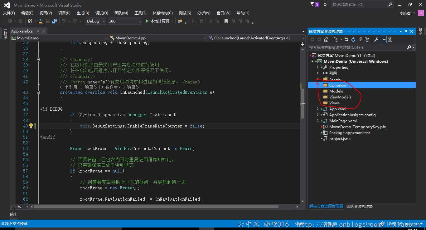Select the ViewModels folder

click(x=340, y=97)
